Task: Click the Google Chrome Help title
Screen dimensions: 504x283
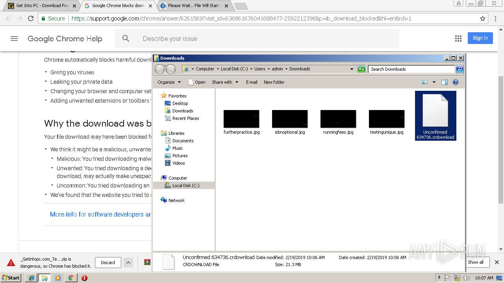Action: pos(65,39)
